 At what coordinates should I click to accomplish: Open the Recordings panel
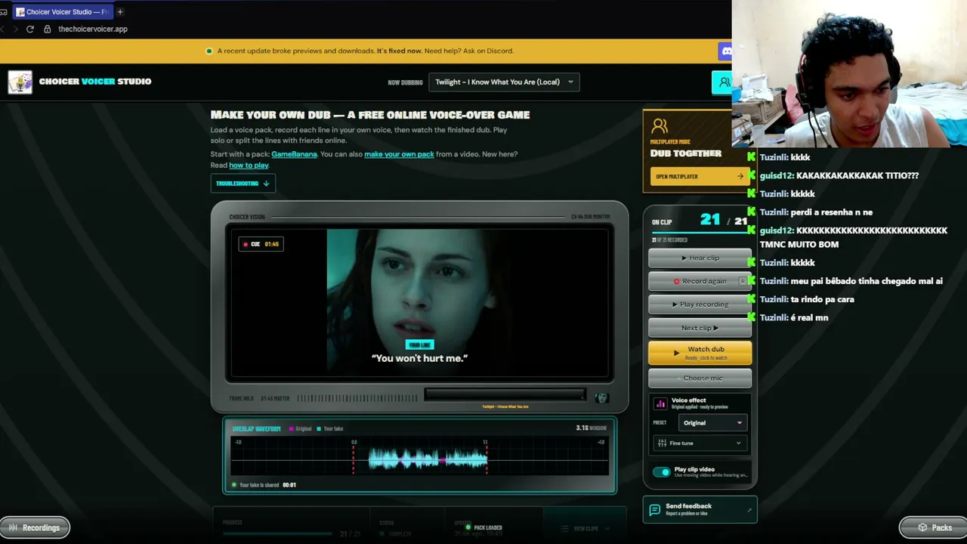pos(35,527)
